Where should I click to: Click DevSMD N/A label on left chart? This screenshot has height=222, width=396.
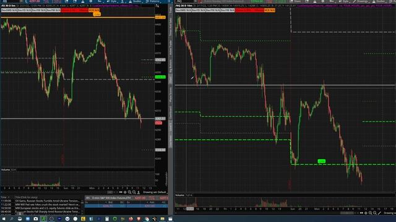(9, 10)
